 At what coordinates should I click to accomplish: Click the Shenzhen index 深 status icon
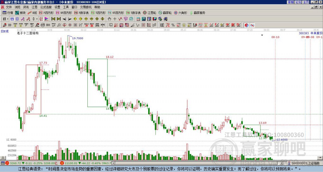click(62, 163)
